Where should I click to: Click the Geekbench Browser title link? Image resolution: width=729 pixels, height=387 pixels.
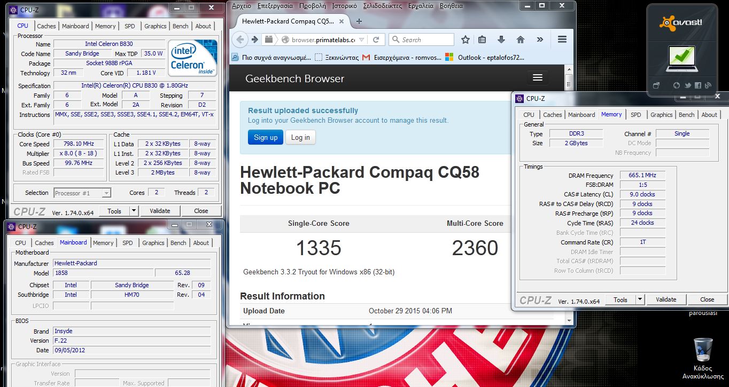click(x=294, y=78)
